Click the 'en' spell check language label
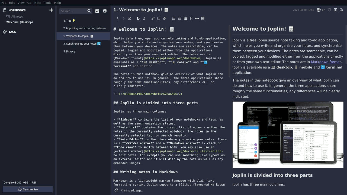 (323, 10)
